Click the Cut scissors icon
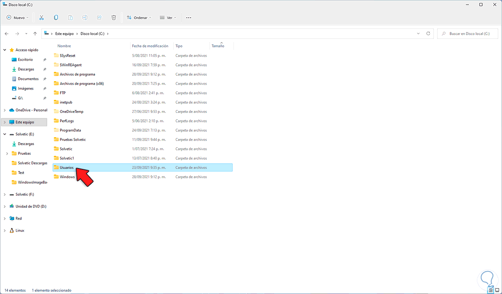The height and width of the screenshot is (294, 502). click(x=41, y=18)
